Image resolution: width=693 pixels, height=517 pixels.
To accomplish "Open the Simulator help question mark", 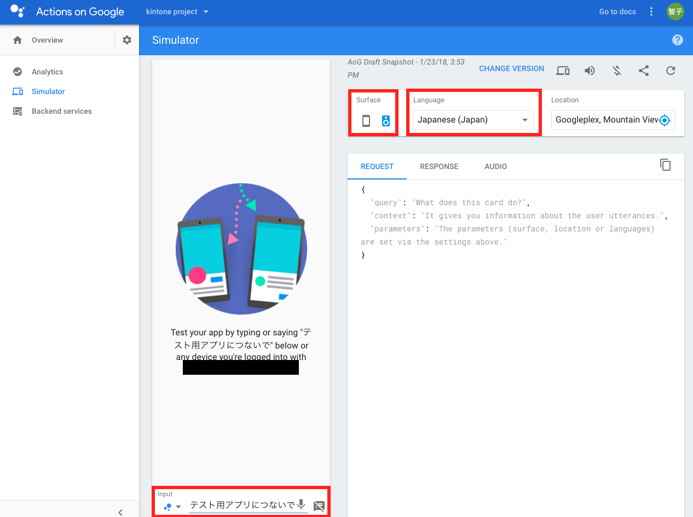I will click(x=678, y=40).
